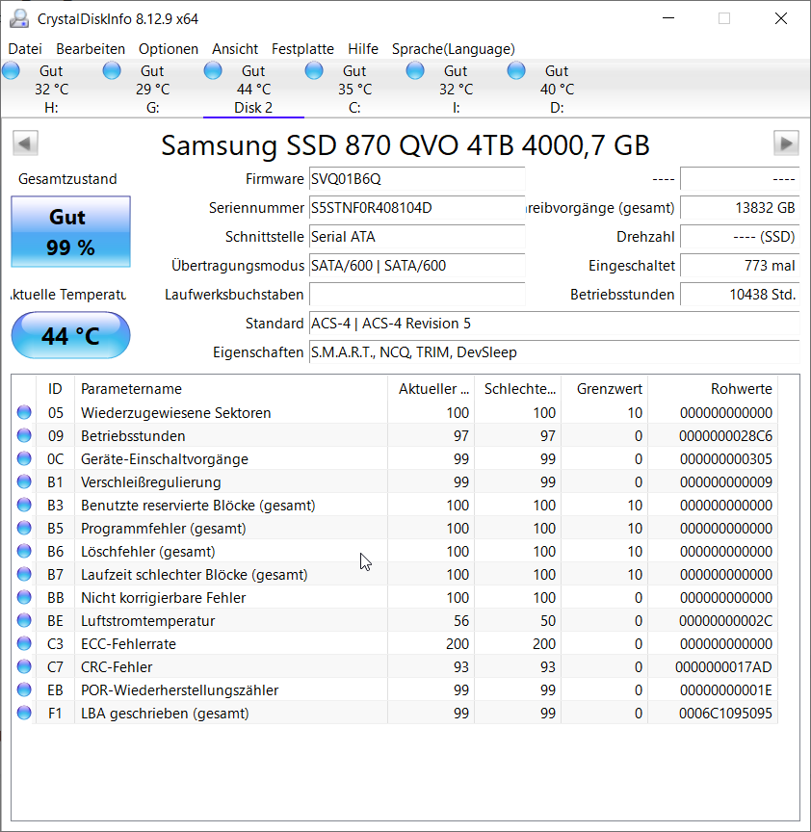Image resolution: width=811 pixels, height=832 pixels.
Task: Click the blue dot beside attribute 05
Action: point(22,412)
